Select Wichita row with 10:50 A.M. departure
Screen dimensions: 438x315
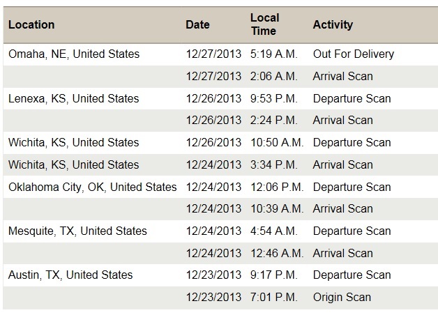pos(220,143)
